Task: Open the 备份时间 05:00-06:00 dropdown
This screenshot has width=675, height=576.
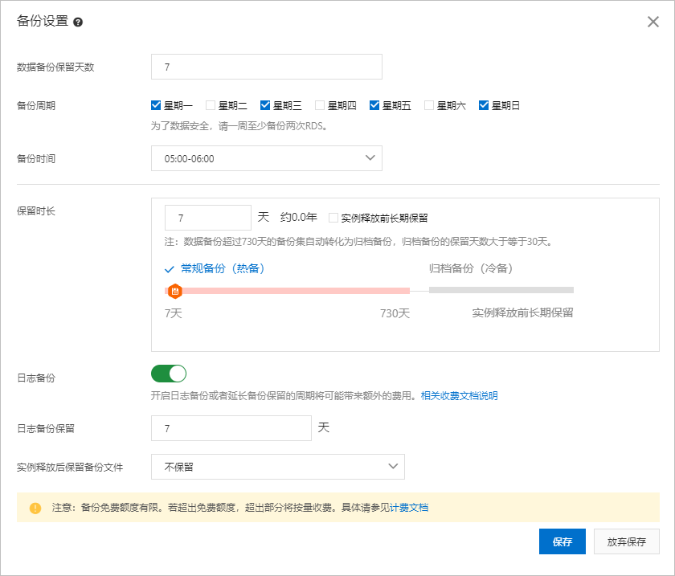Action: pos(267,158)
